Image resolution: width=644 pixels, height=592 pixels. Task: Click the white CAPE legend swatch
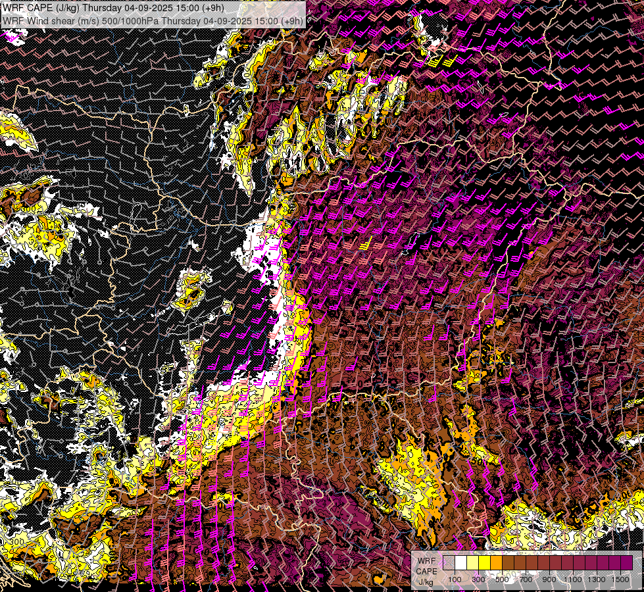click(461, 562)
